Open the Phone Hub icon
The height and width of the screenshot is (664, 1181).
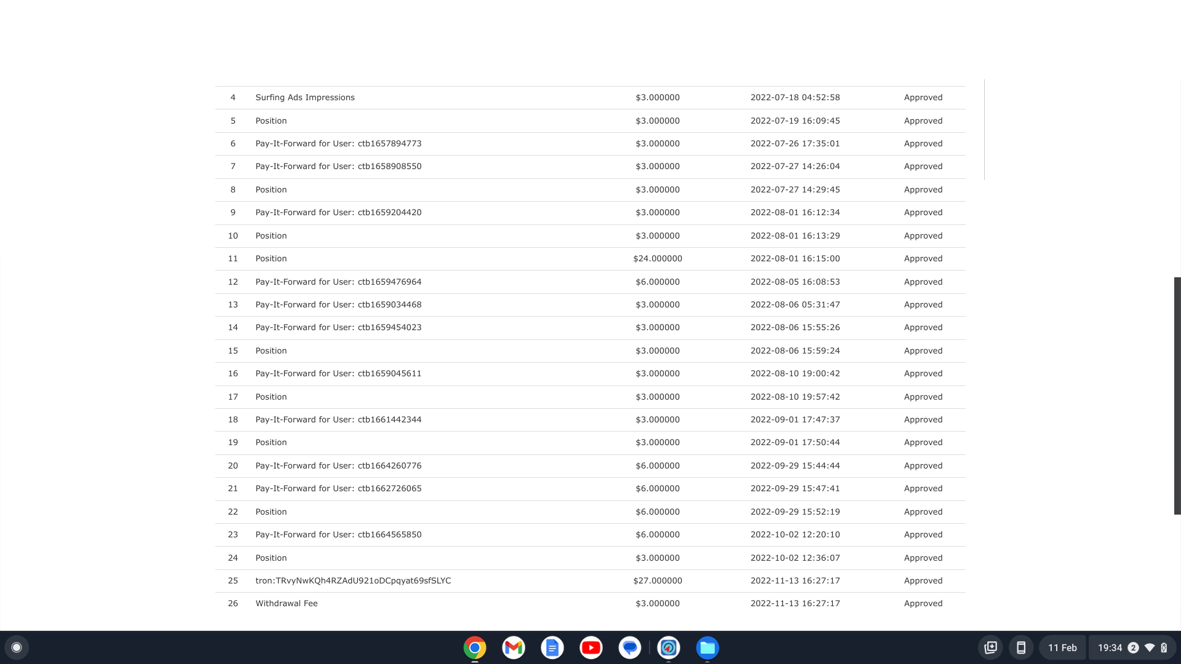pos(1021,647)
